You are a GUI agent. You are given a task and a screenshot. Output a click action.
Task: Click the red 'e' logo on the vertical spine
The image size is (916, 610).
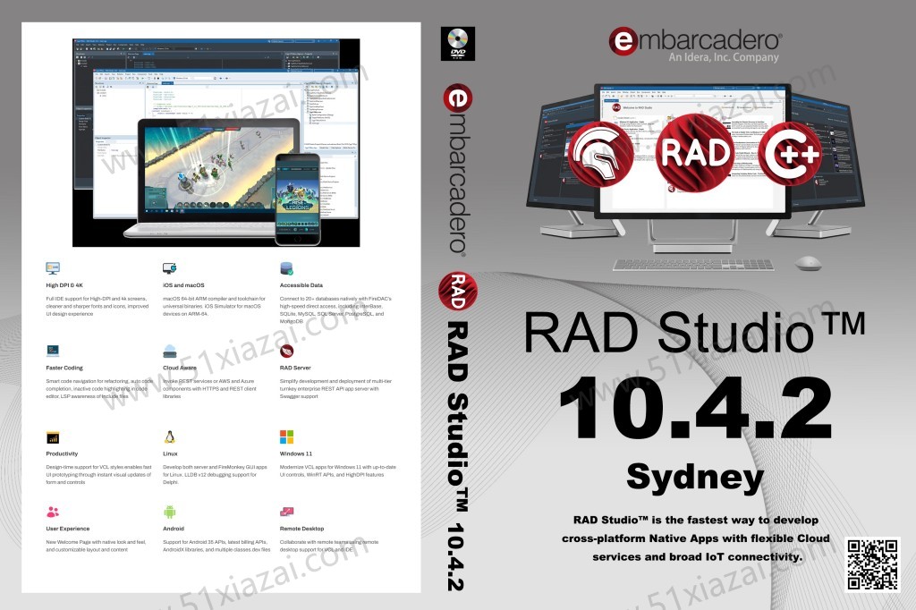tap(457, 98)
